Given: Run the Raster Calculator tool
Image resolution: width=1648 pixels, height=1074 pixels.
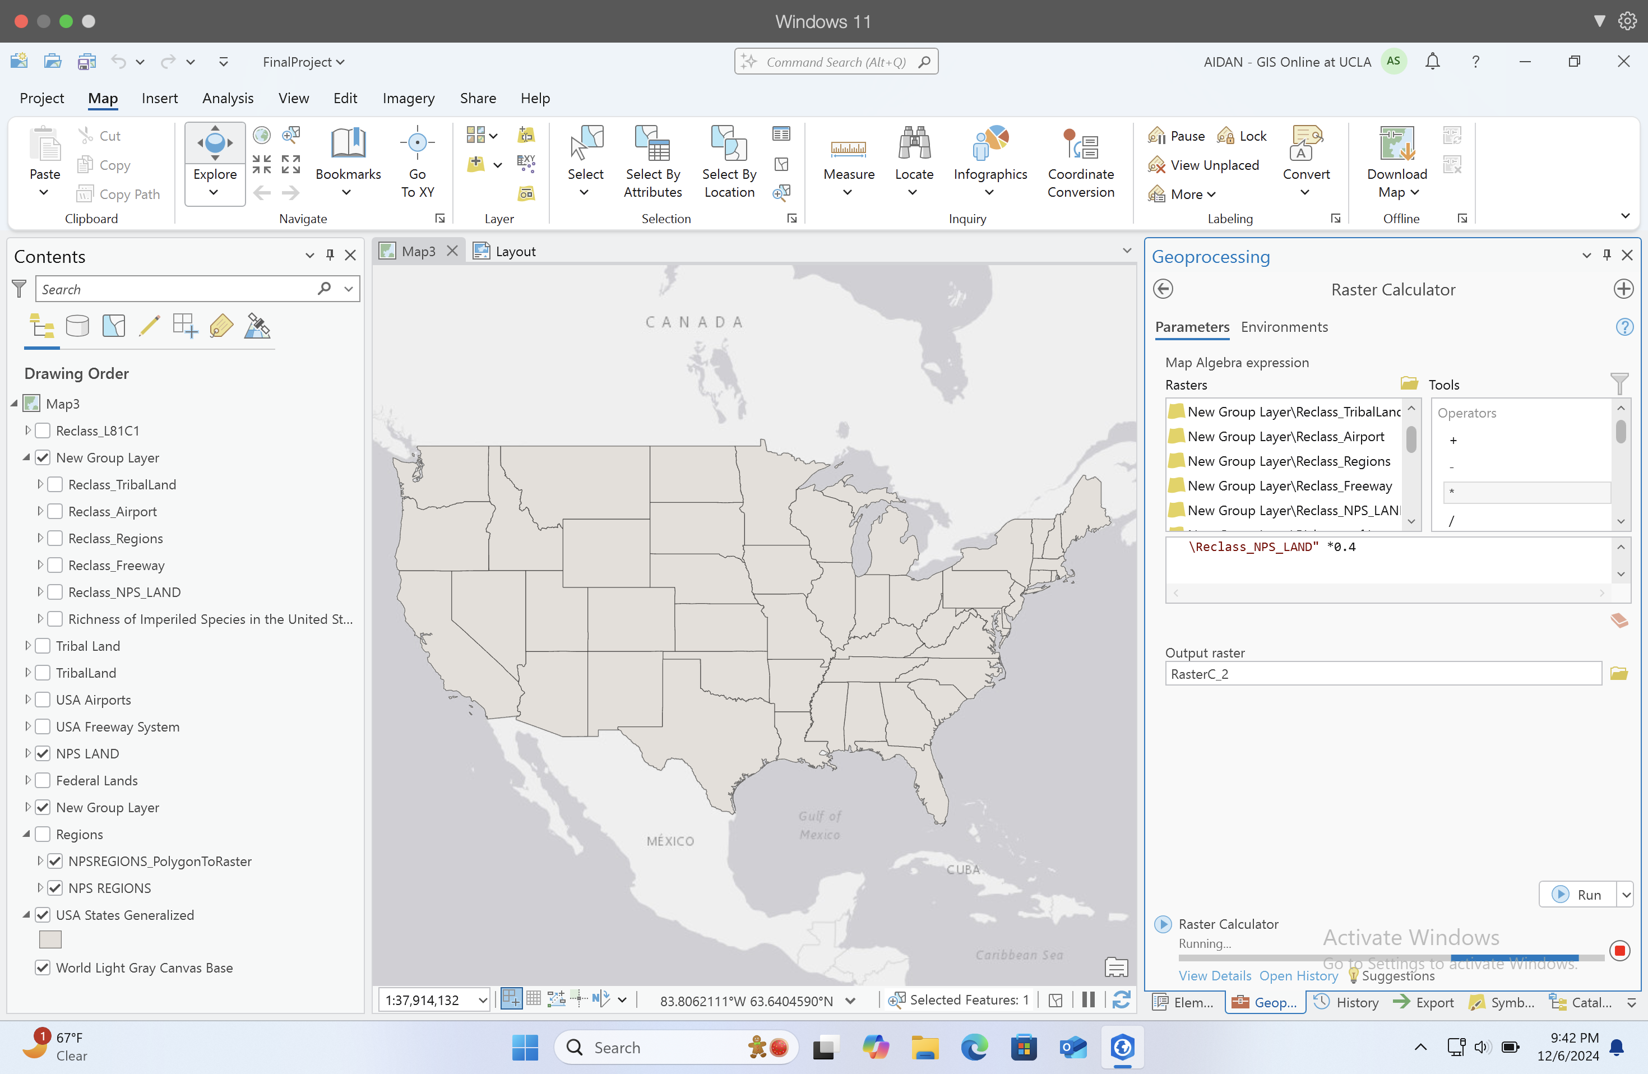Looking at the screenshot, I should 1577,895.
